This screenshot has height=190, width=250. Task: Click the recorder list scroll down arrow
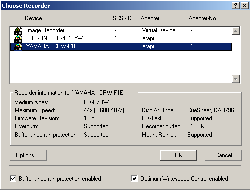pyautogui.click(x=236, y=79)
